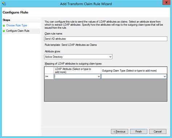Click the Outgoing Claim Type column header
The width and height of the screenshot is (172, 138).
134,70
